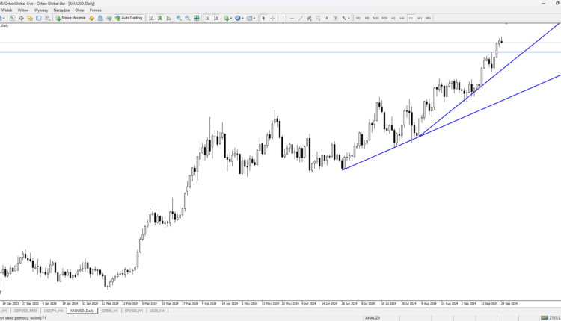Open the Strategy Tester magnifier icon

click(x=47, y=18)
